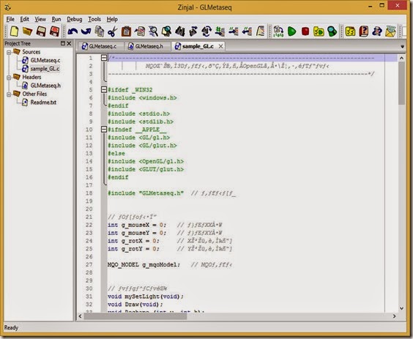
Task: Click the Replace magnifier icon
Action: 166,31
